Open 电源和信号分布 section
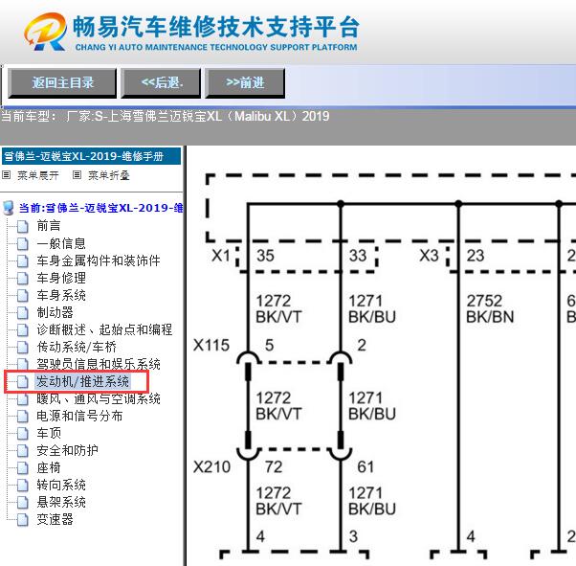The width and height of the screenshot is (576, 566). pos(79,416)
